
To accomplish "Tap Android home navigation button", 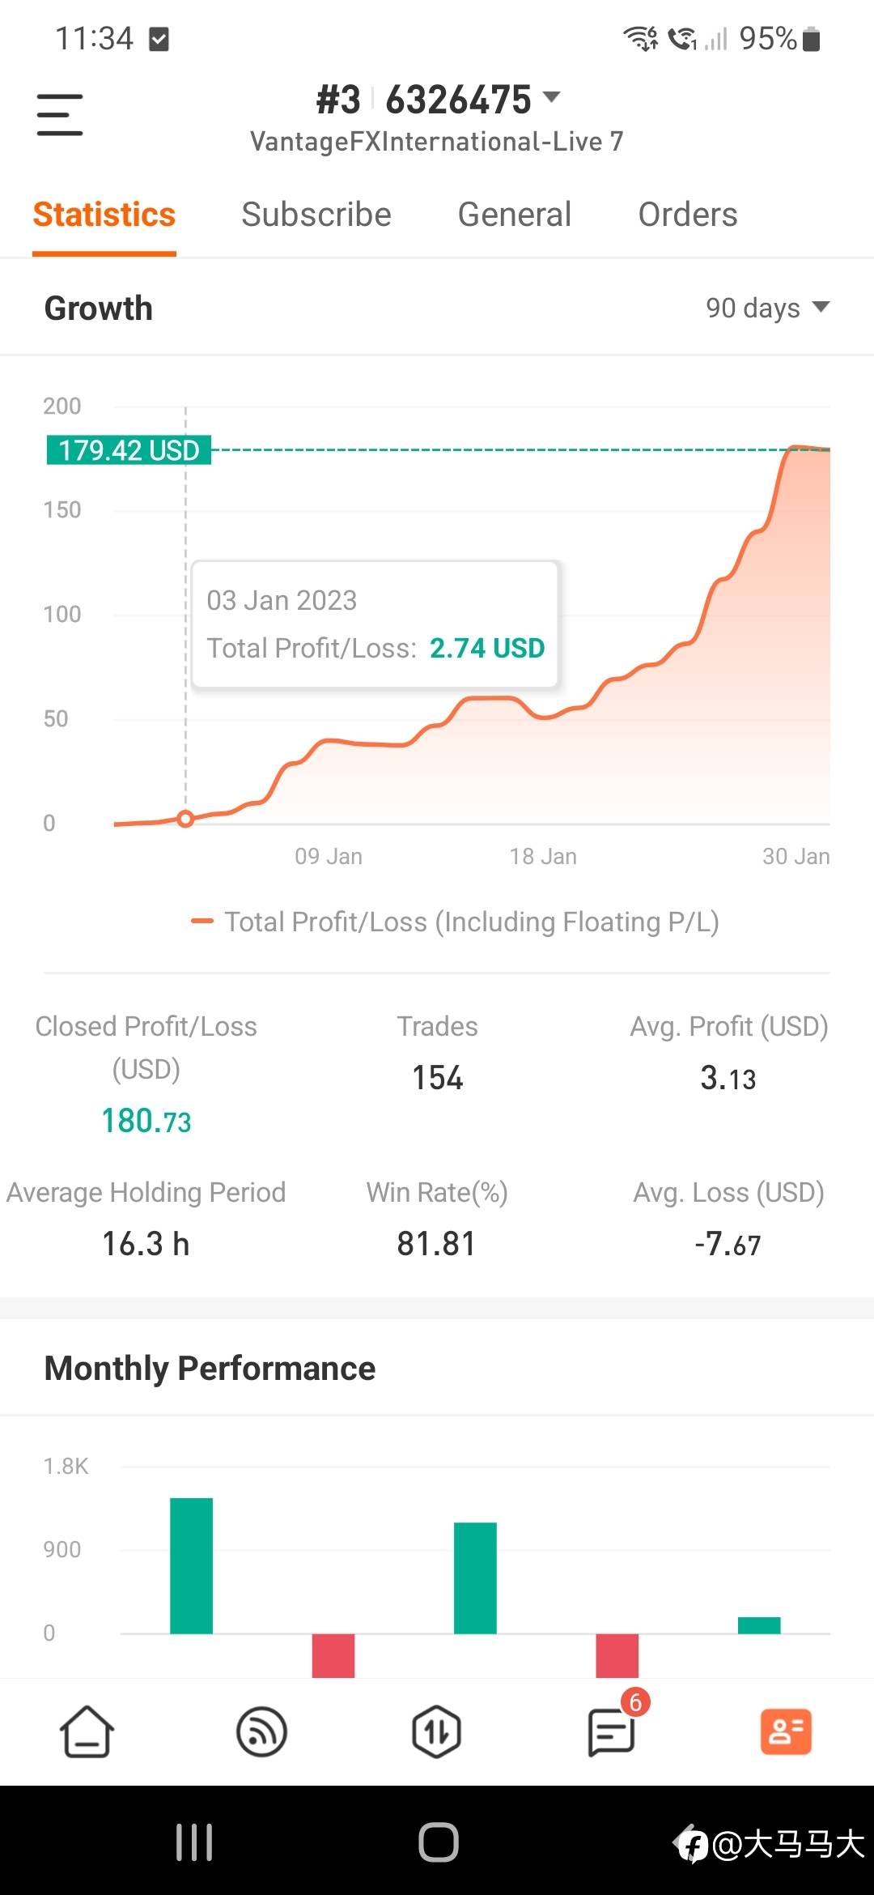I will 438,1842.
